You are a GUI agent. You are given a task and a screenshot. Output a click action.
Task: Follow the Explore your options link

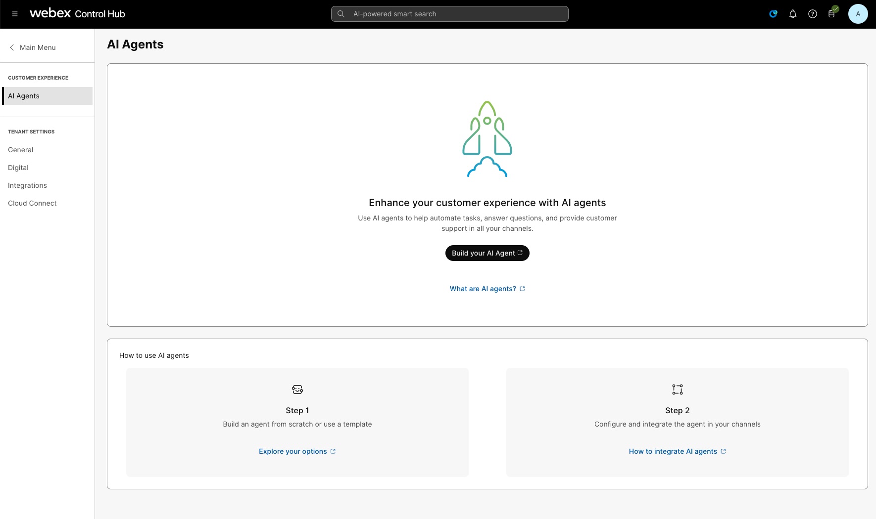pos(297,451)
